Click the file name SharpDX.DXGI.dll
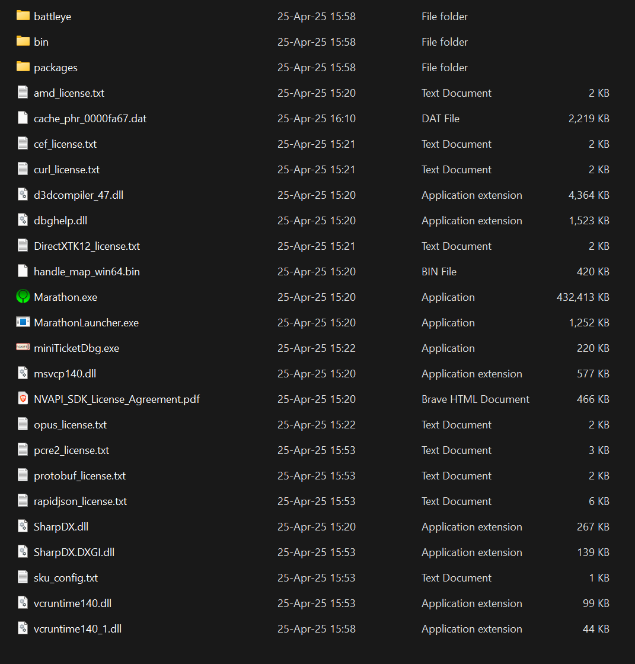Screen dimensions: 635x664 (x=74, y=552)
